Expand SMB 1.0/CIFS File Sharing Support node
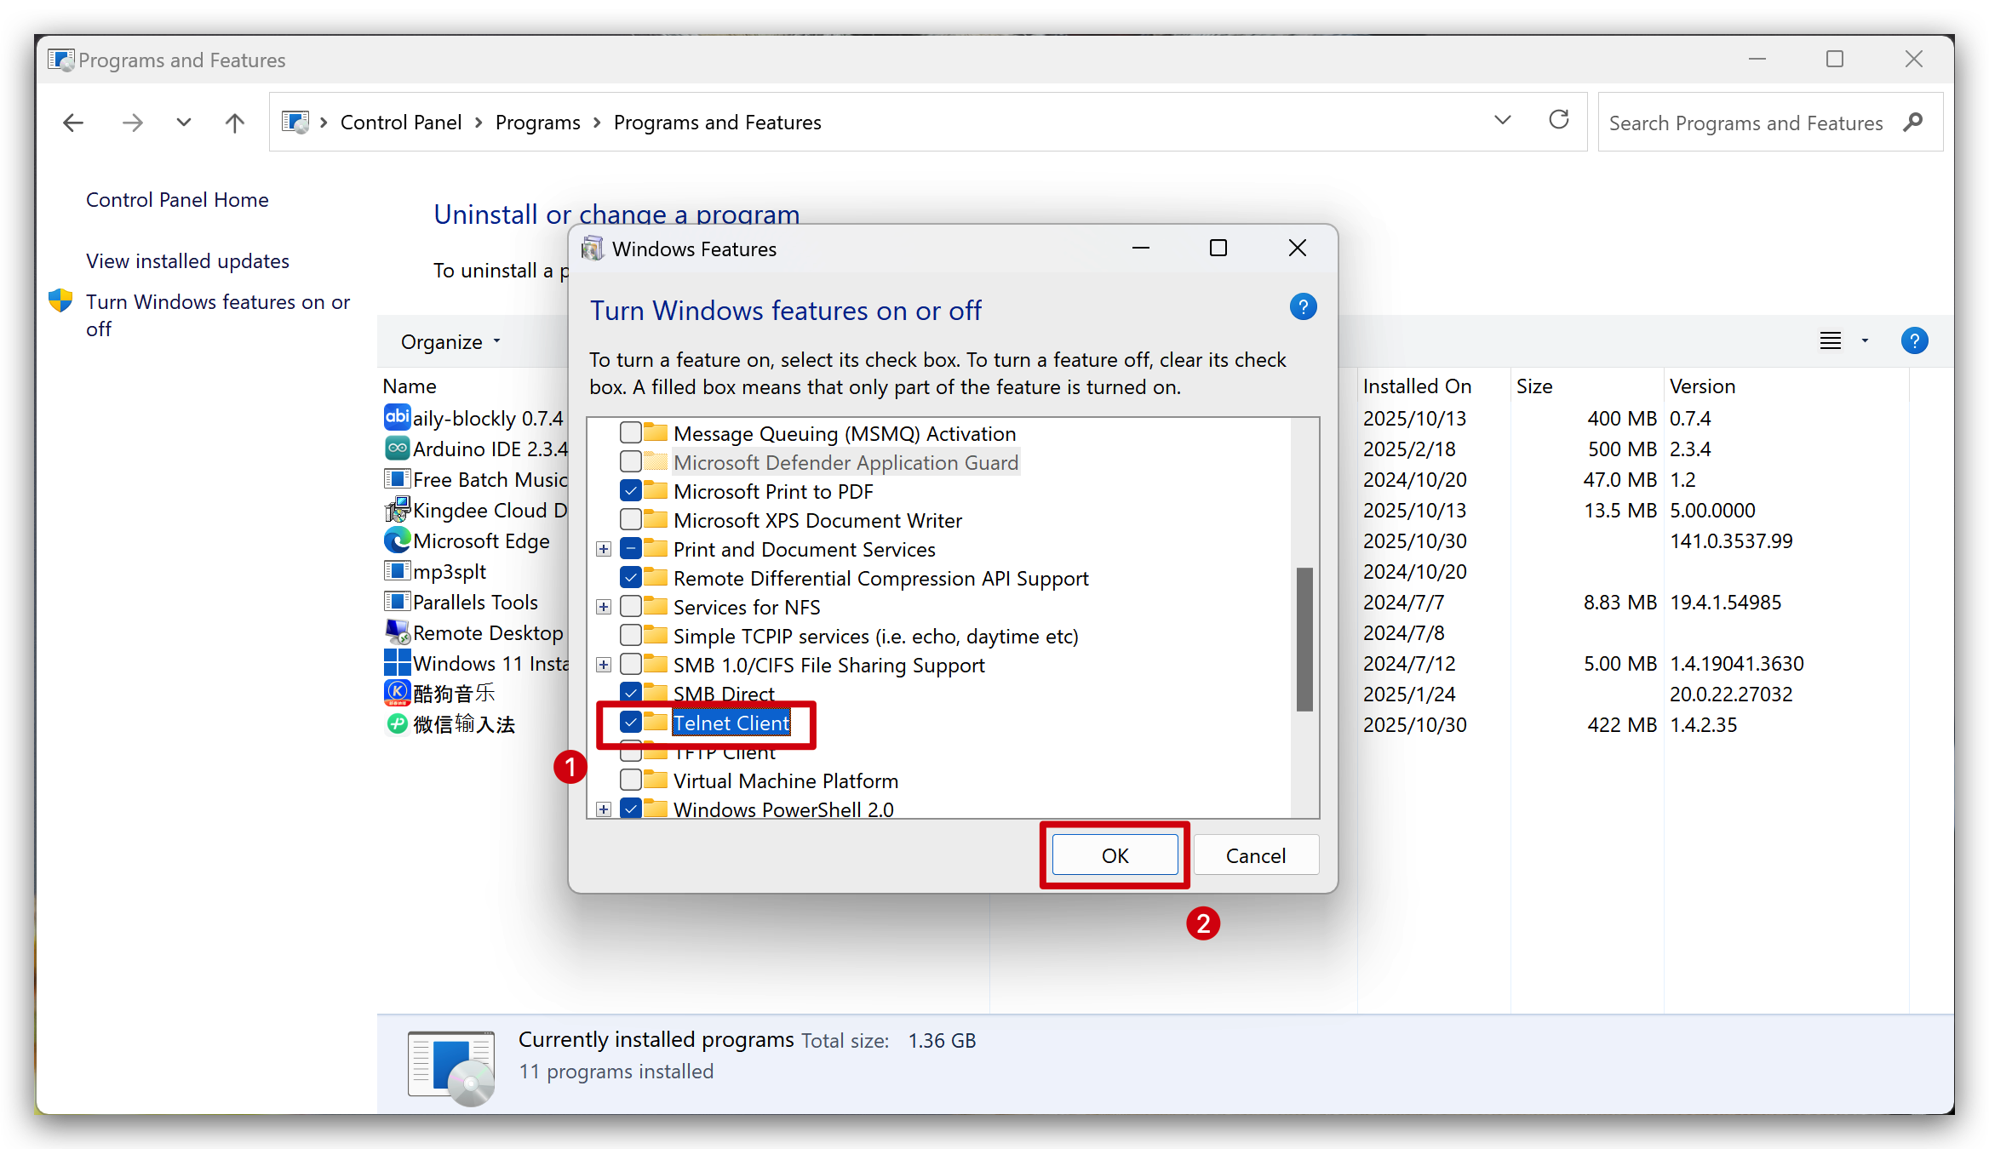 pyautogui.click(x=604, y=666)
